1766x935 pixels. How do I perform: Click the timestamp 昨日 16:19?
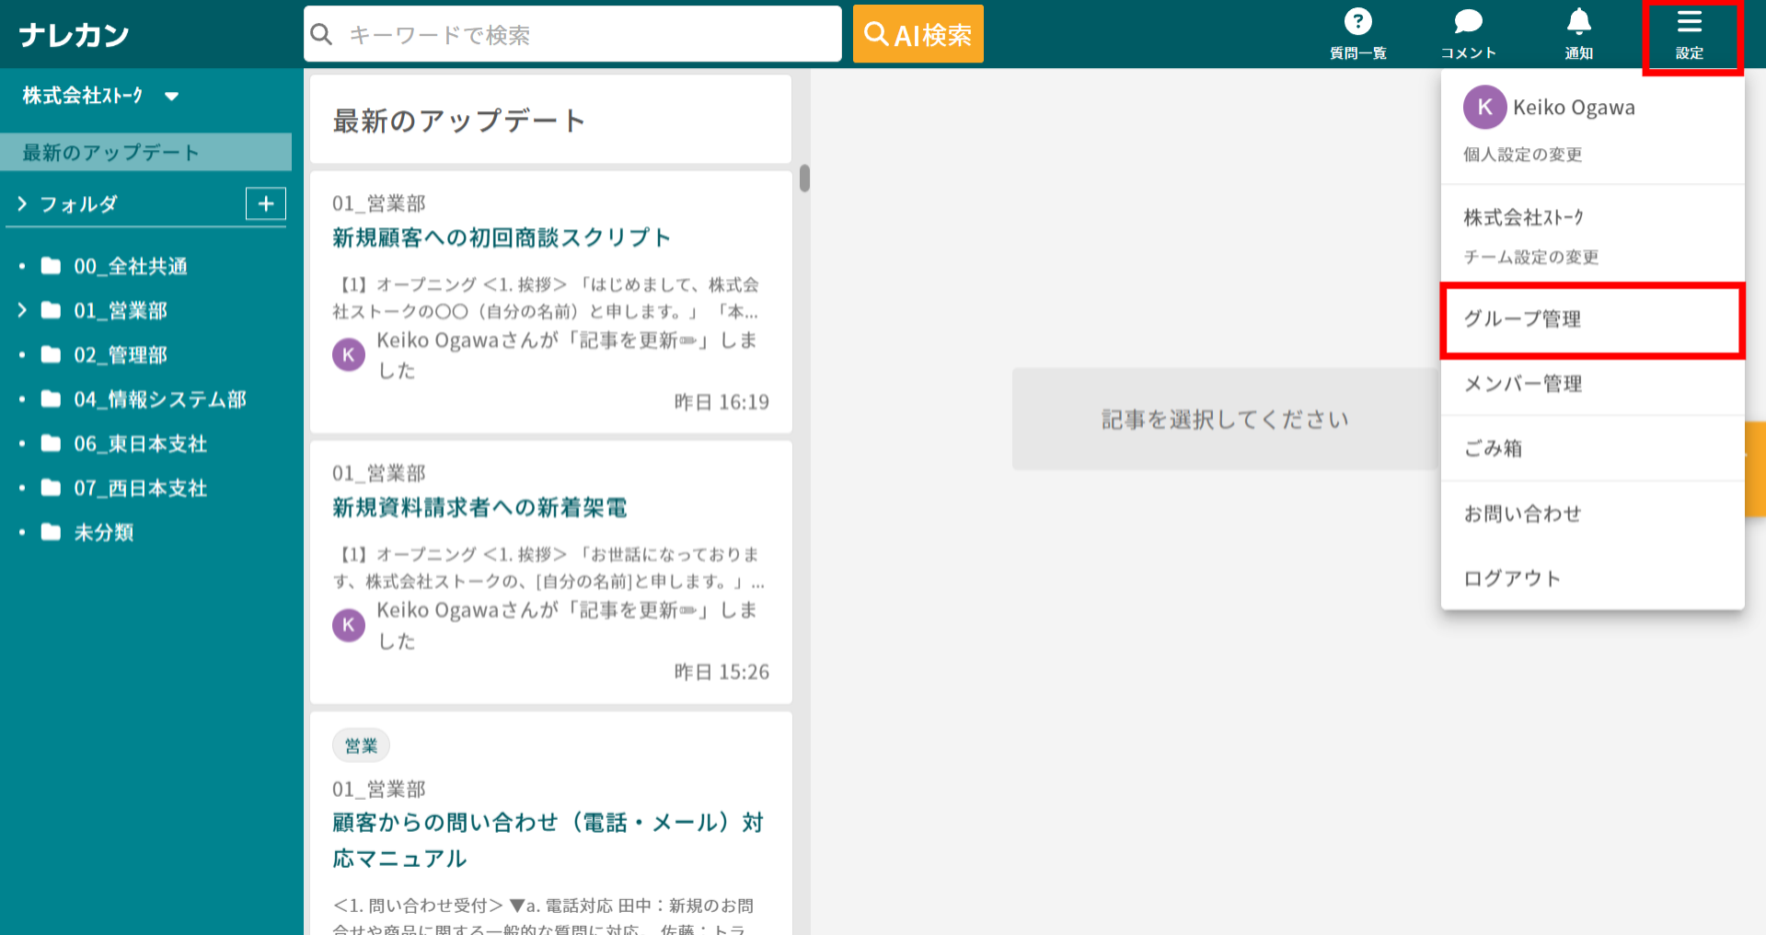tap(721, 402)
